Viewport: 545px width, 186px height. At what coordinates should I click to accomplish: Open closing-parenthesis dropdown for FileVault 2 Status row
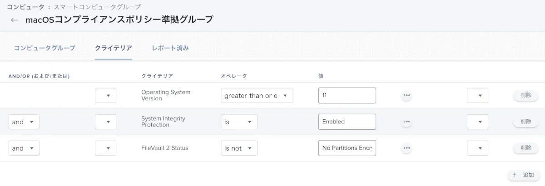(477, 148)
